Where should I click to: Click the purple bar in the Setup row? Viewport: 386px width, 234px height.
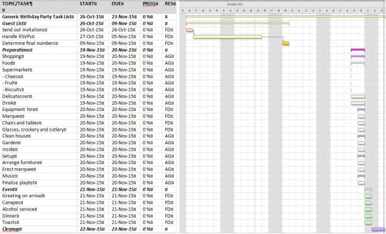pos(361,156)
